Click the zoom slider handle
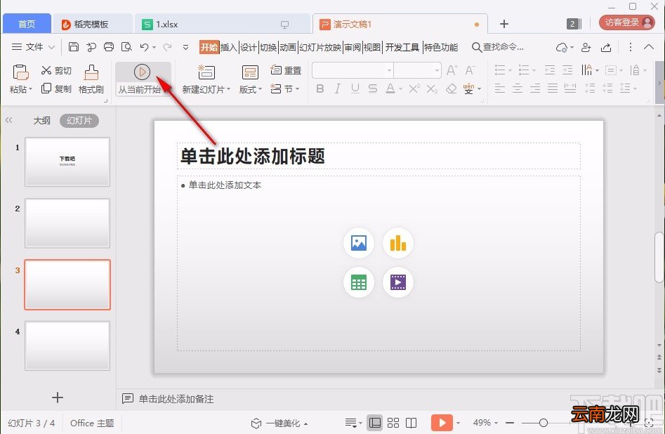Viewport: 665px width, 434px height. pyautogui.click(x=544, y=423)
